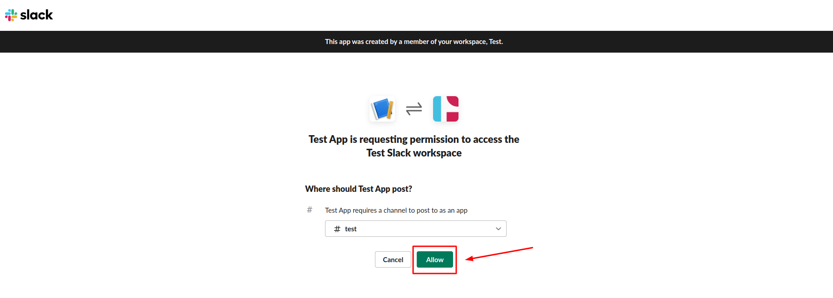Click the Test workspace red and blue icon
The height and width of the screenshot is (298, 833).
(x=446, y=109)
